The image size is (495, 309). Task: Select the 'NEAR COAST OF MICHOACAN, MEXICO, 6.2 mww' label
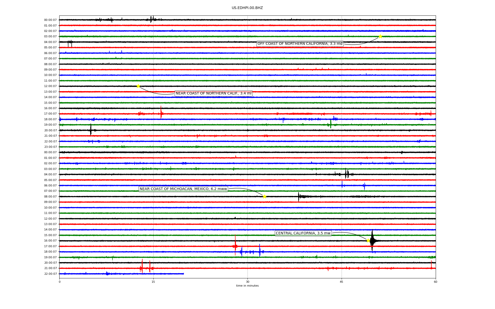pyautogui.click(x=183, y=189)
